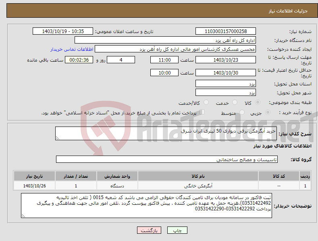
Task: Click the کد کالا column header
Action: click(x=279, y=176)
